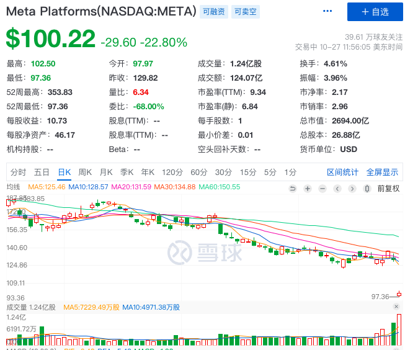Click the 成交量 volume indicator label
The height and width of the screenshot is (350, 405).
coord(18,307)
